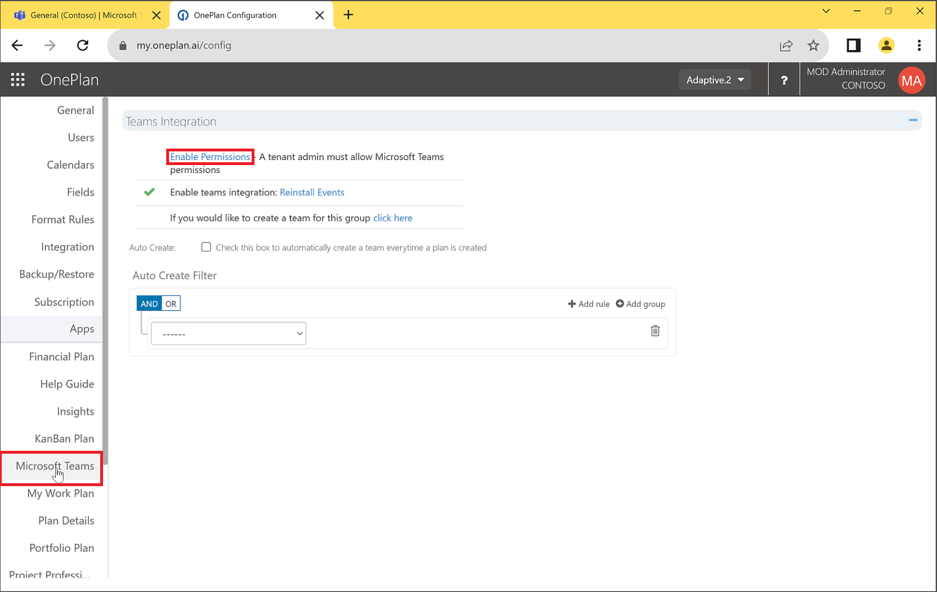Image resolution: width=937 pixels, height=592 pixels.
Task: Open the Adaptive.2 dropdown
Action: (714, 79)
